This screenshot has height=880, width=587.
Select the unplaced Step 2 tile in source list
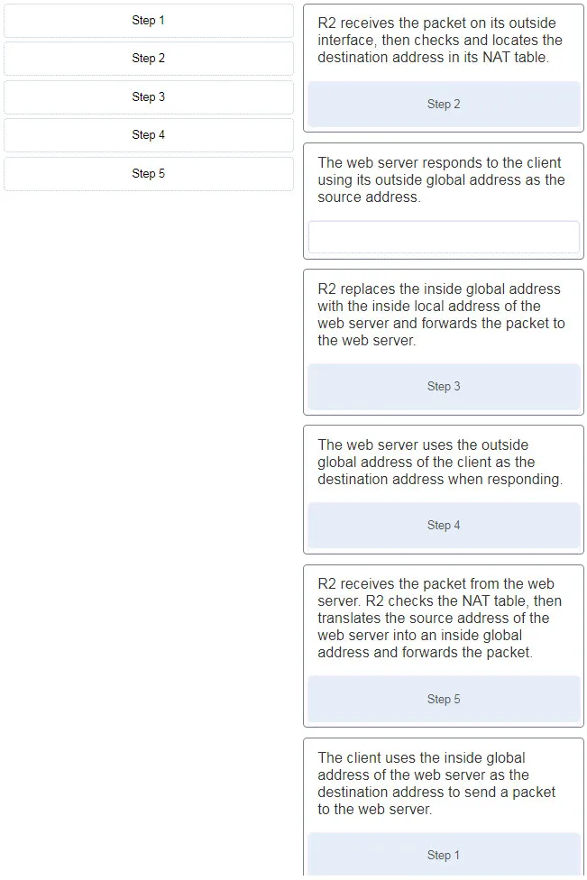coord(148,59)
